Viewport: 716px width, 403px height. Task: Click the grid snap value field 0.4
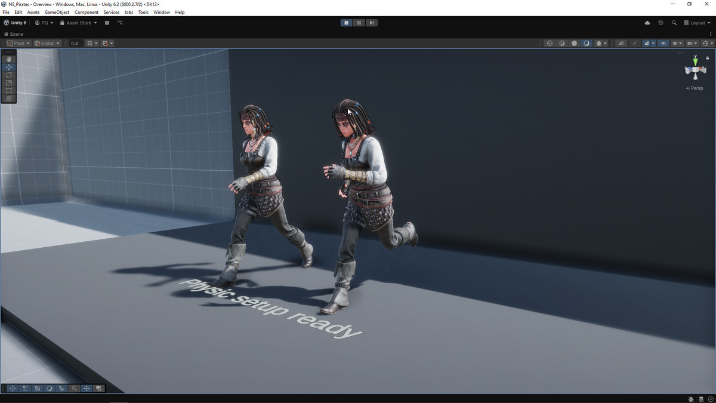tap(75, 43)
